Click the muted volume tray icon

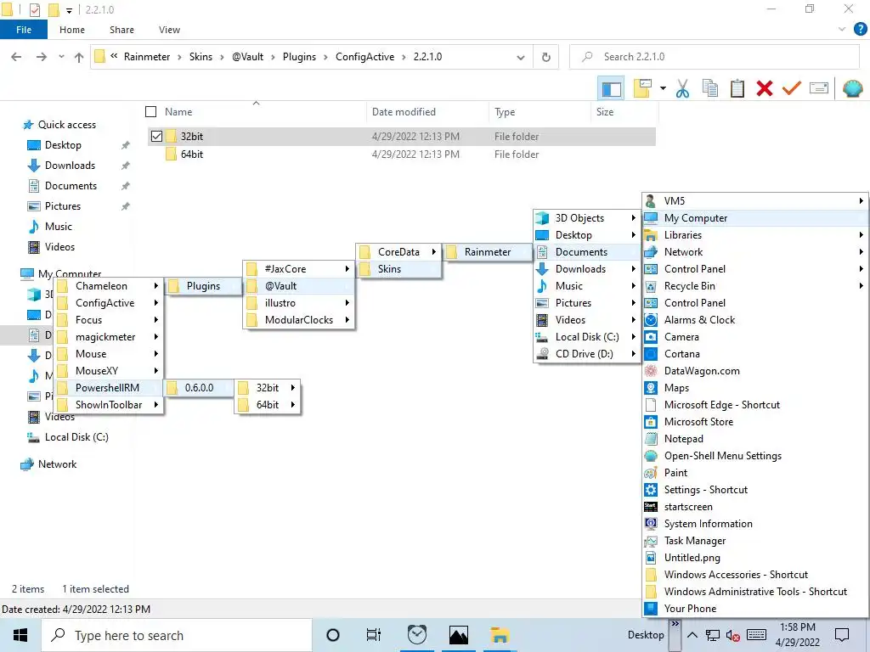732,635
